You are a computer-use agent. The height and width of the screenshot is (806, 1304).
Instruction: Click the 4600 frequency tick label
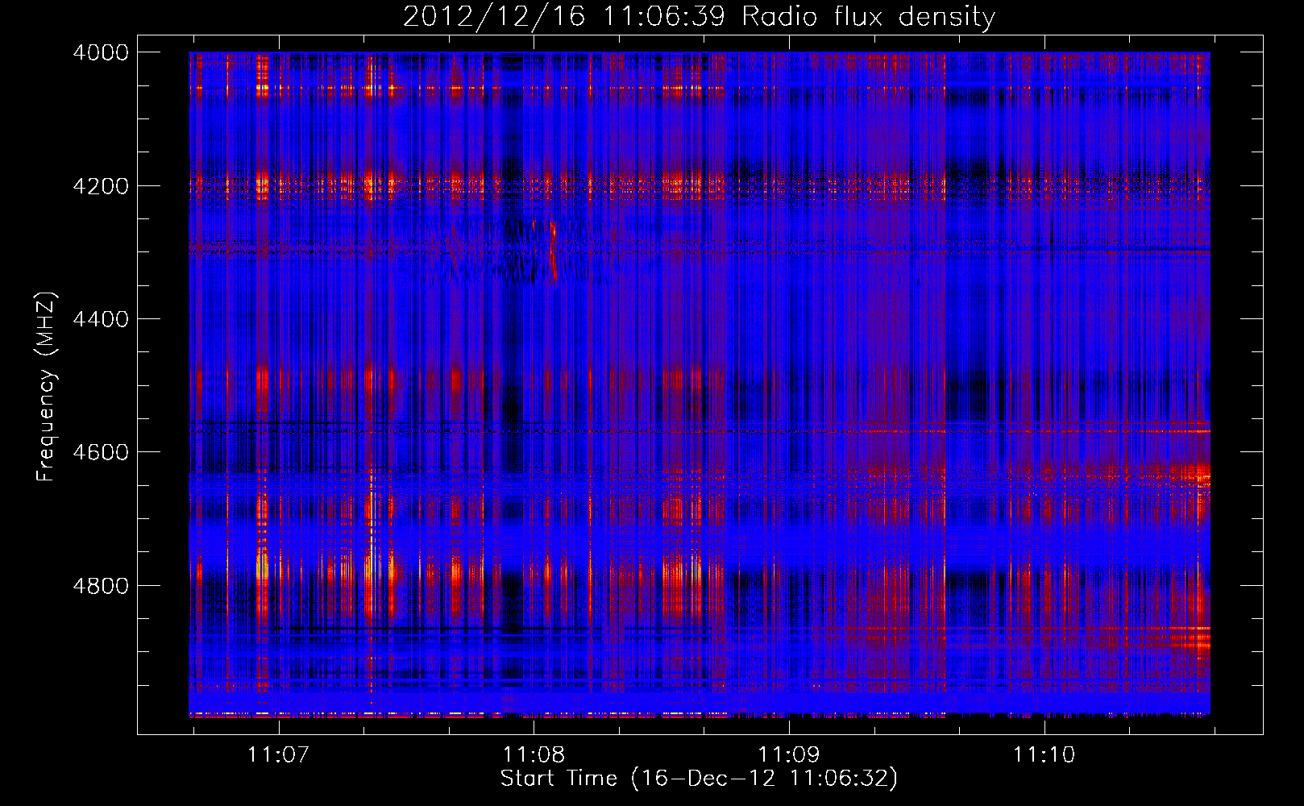pyautogui.click(x=101, y=452)
